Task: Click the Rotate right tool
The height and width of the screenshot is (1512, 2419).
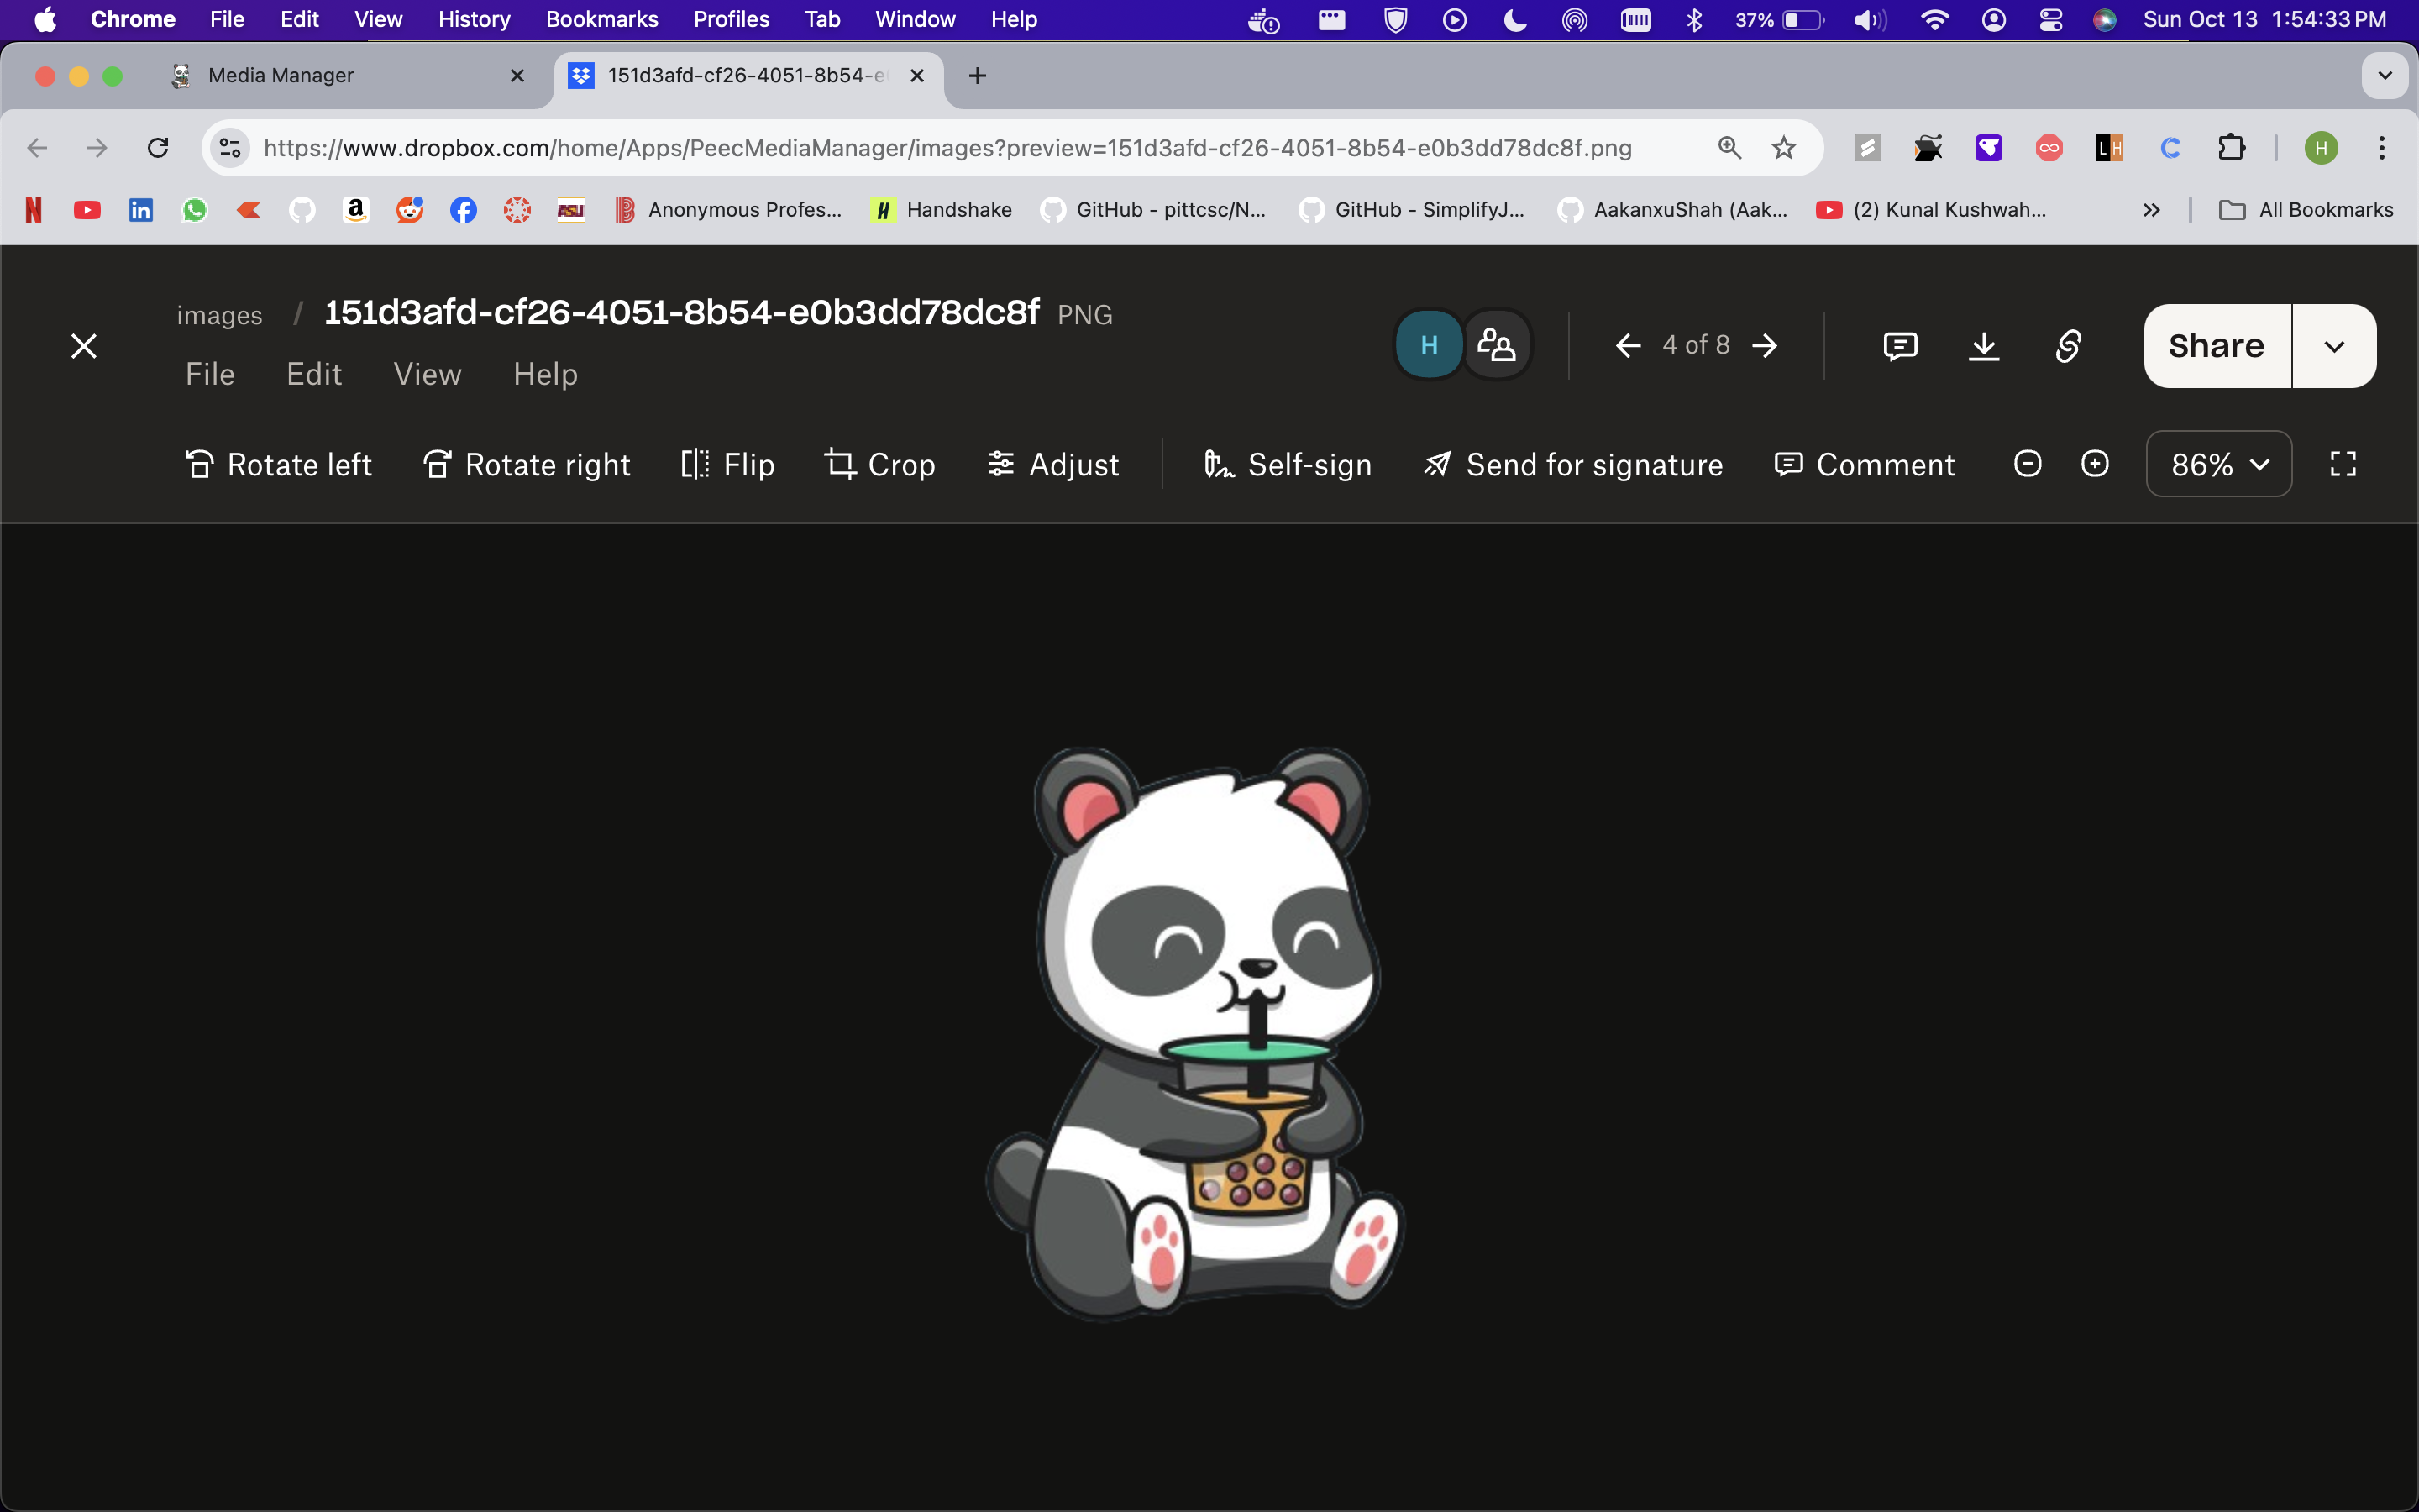Action: click(x=527, y=465)
